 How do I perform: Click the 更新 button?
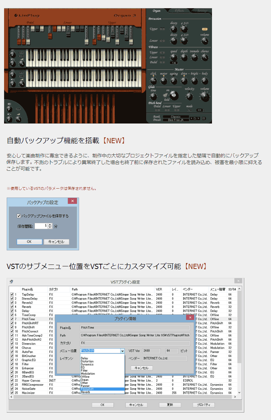click(x=170, y=405)
